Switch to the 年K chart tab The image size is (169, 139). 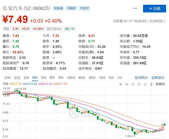coord(61,78)
